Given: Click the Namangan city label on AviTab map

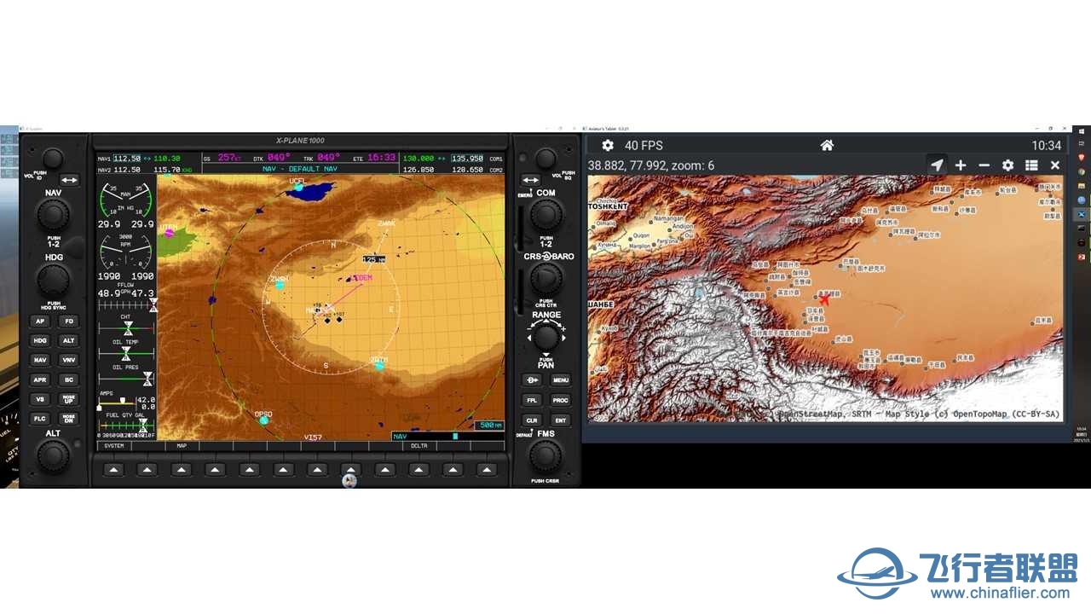Looking at the screenshot, I should click(x=669, y=218).
